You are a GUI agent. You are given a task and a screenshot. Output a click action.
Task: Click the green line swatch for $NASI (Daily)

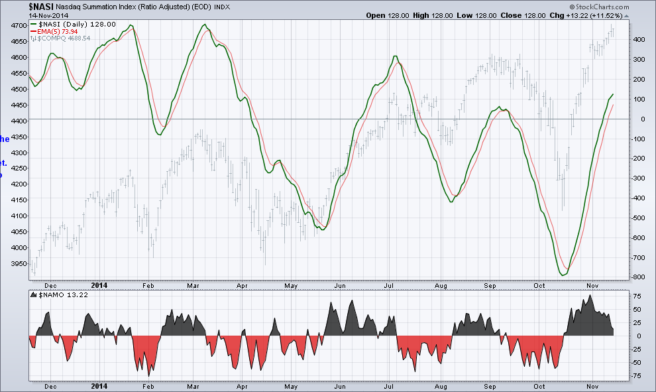coord(34,25)
